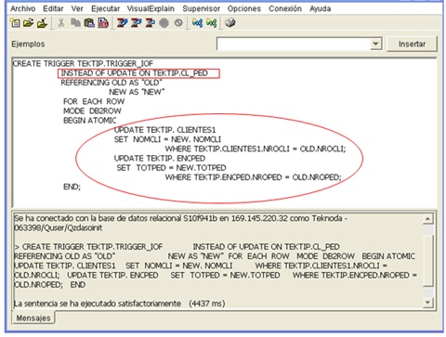Open the VisualExplain menu
This screenshot has height=337, width=446.
(x=151, y=8)
